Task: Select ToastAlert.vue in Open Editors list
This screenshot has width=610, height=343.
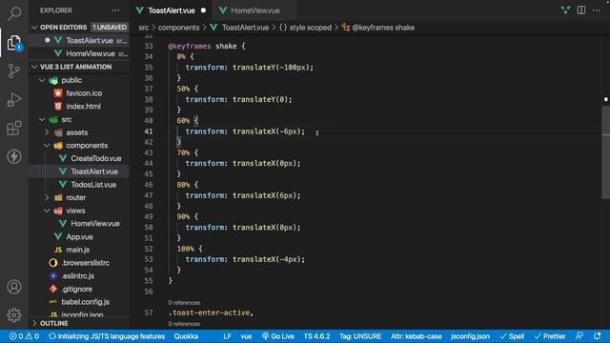Action: (90, 40)
